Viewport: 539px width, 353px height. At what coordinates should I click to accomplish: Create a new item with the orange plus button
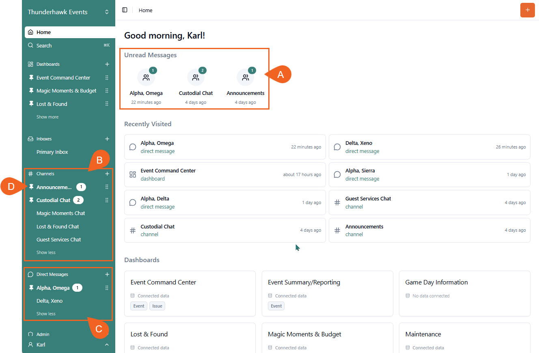[x=527, y=10]
